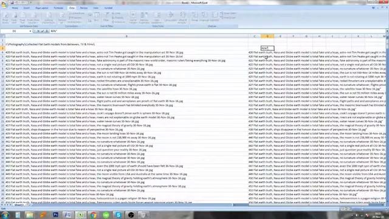Open the connection Properties button

[x=75, y=18]
